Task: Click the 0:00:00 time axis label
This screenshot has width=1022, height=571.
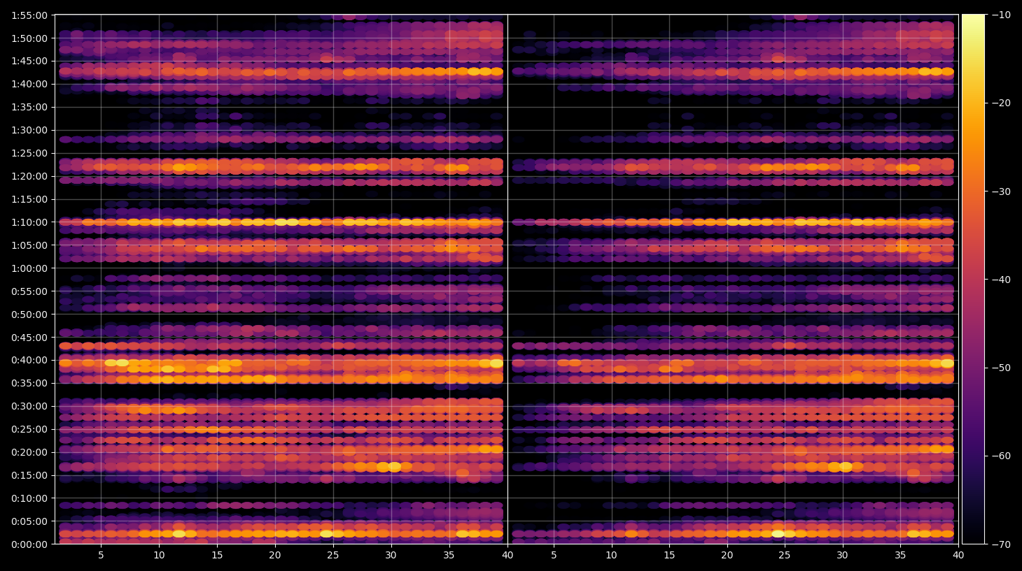Action: (29, 544)
